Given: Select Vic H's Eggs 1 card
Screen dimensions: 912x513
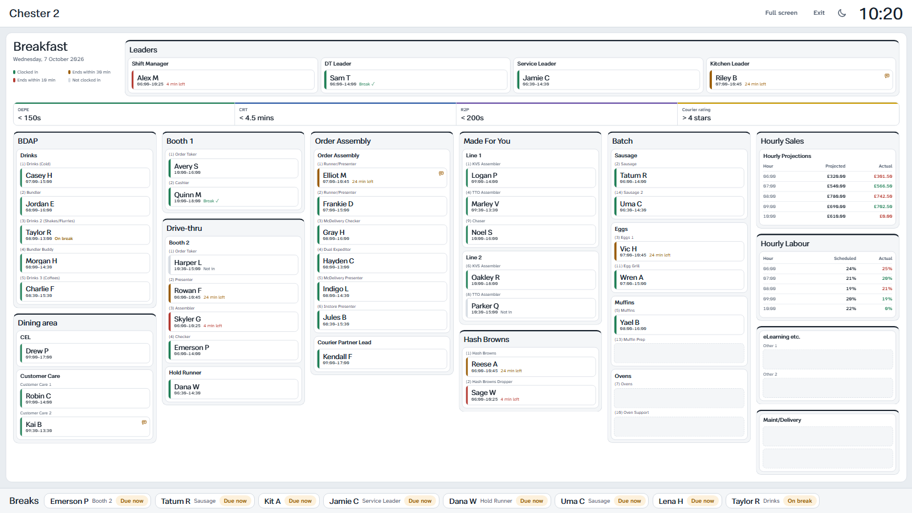Looking at the screenshot, I should [679, 251].
